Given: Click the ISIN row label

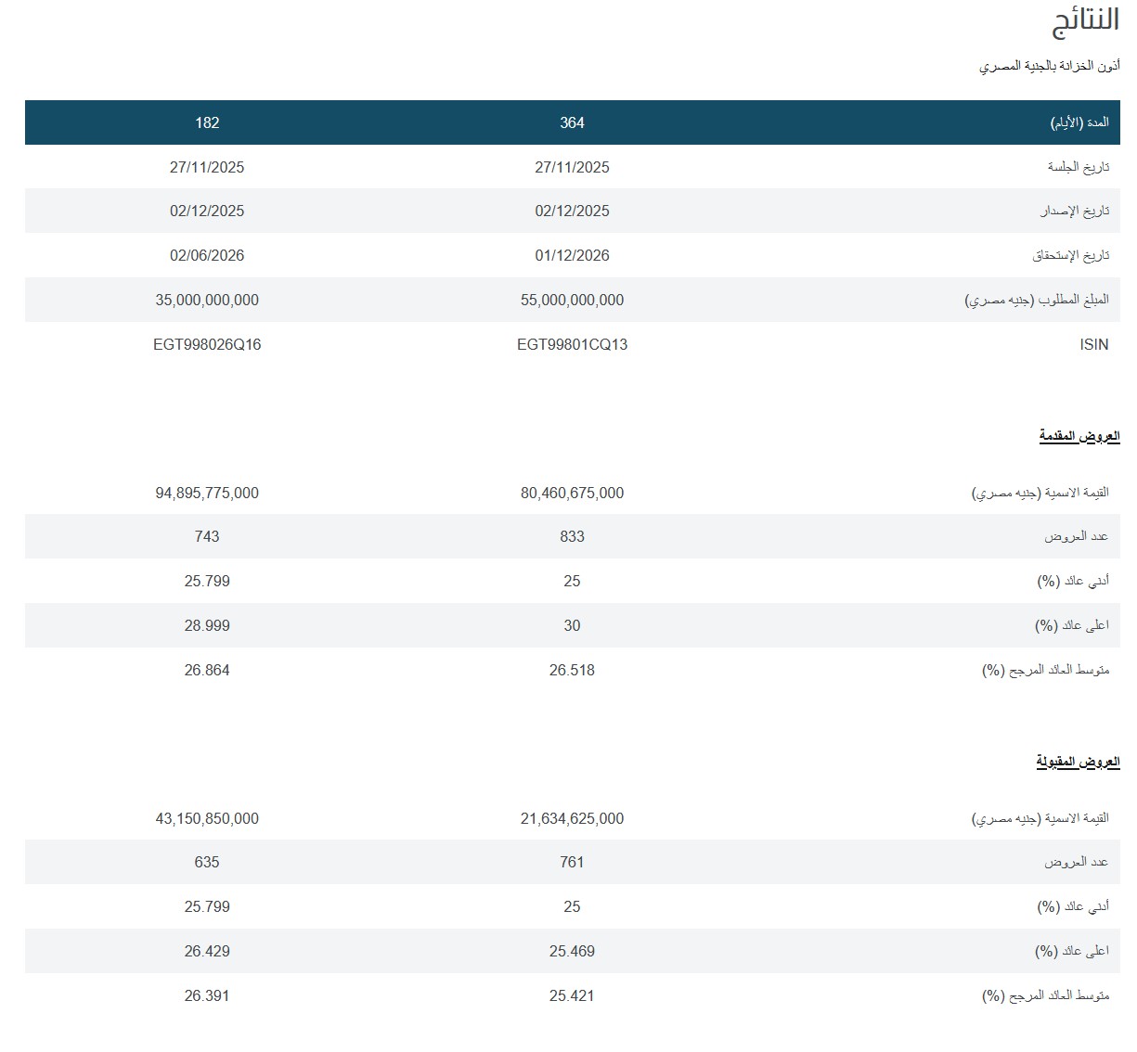Looking at the screenshot, I should (1093, 344).
